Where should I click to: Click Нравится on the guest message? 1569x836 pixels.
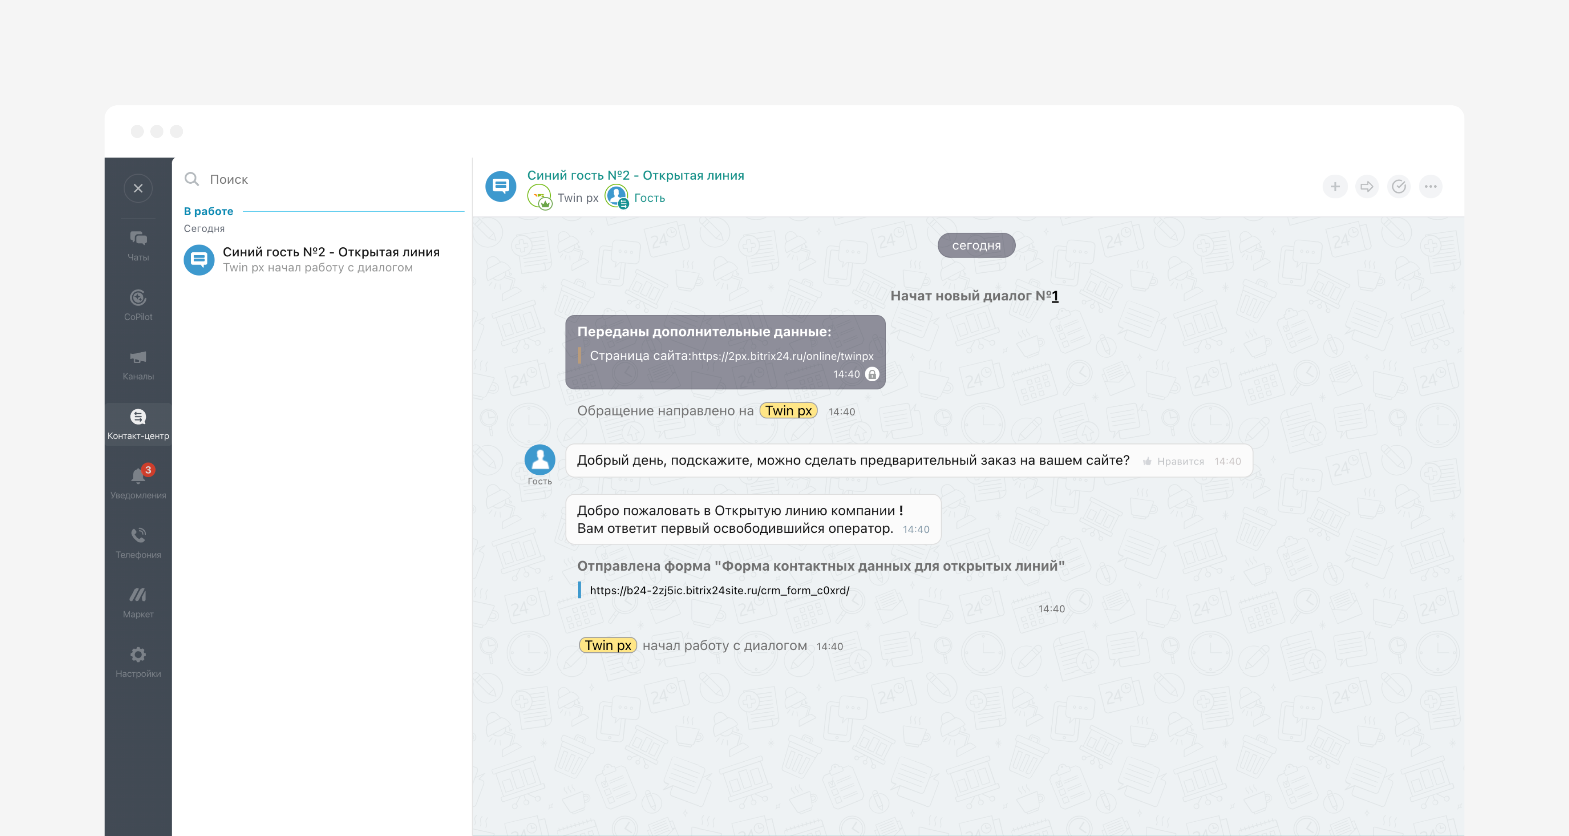click(x=1180, y=462)
